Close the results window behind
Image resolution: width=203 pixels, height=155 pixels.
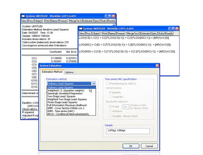pos(113,16)
